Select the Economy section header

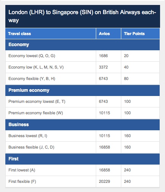click(82, 45)
